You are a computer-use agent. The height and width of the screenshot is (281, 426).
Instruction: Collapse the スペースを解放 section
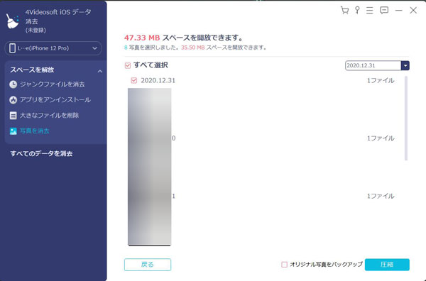pyautogui.click(x=100, y=71)
